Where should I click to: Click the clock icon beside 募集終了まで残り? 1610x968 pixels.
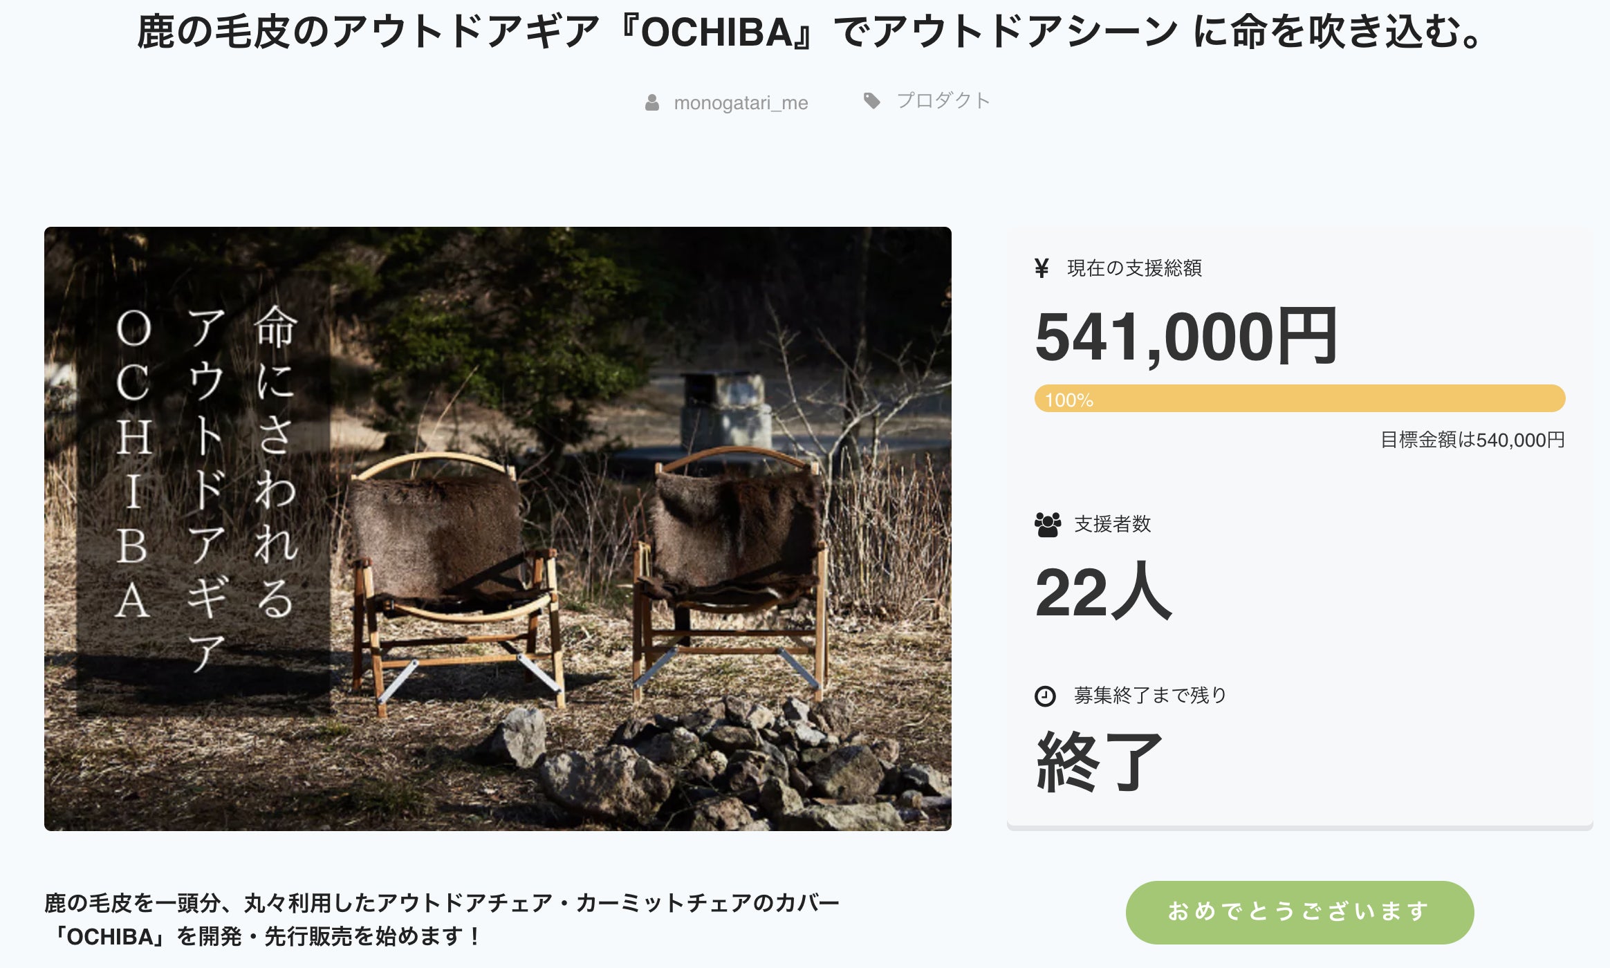[x=1045, y=696]
